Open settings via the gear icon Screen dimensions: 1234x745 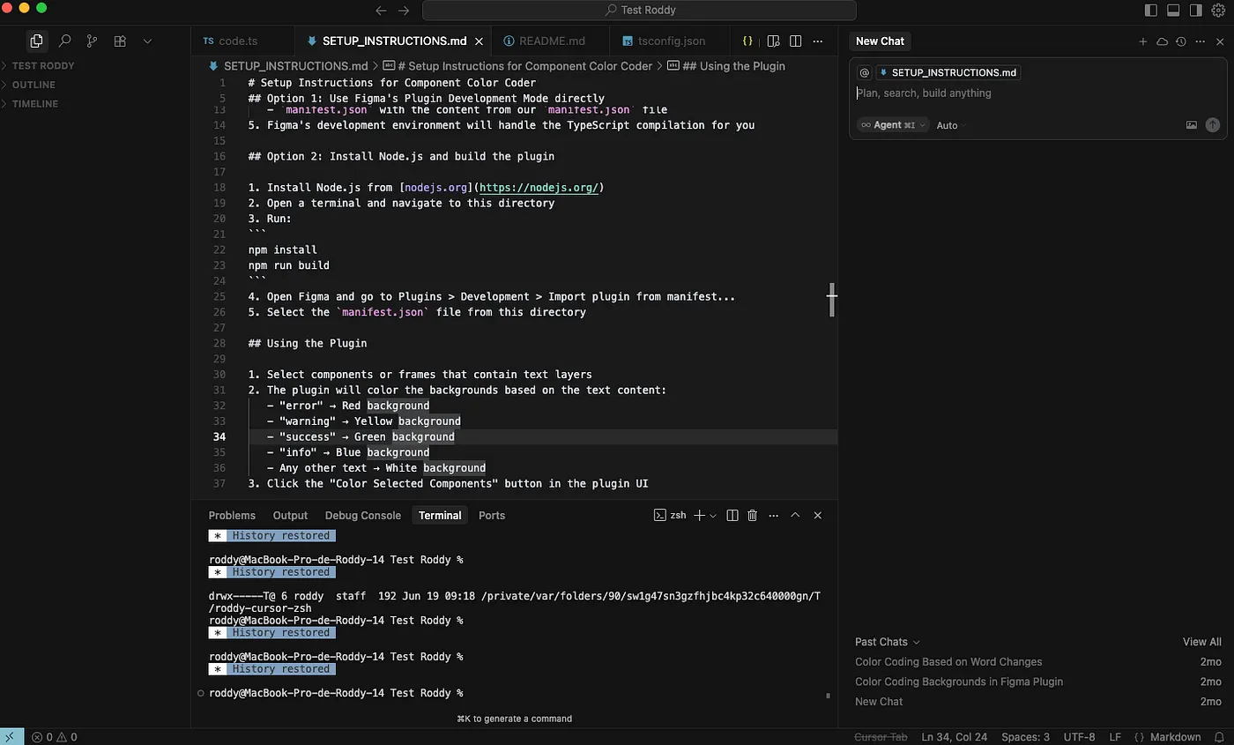(1219, 11)
